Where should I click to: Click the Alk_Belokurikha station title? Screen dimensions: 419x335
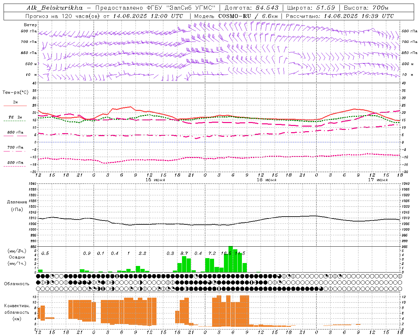tap(55, 8)
